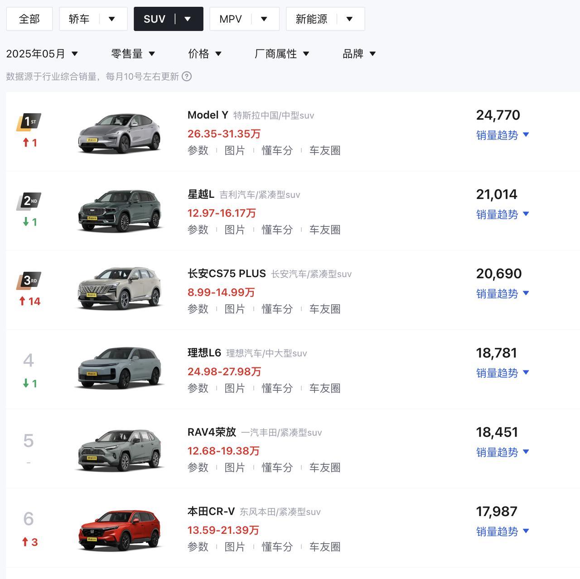View 懂车分 for 理想L6

pos(277,388)
